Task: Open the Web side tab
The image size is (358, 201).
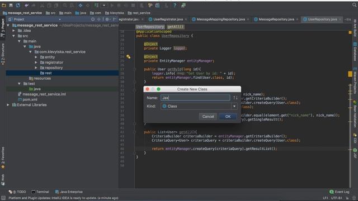Action: coord(3,180)
